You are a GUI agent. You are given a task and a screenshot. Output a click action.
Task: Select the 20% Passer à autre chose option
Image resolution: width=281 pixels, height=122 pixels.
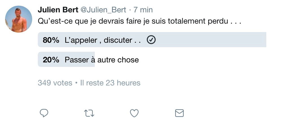[x=152, y=59]
